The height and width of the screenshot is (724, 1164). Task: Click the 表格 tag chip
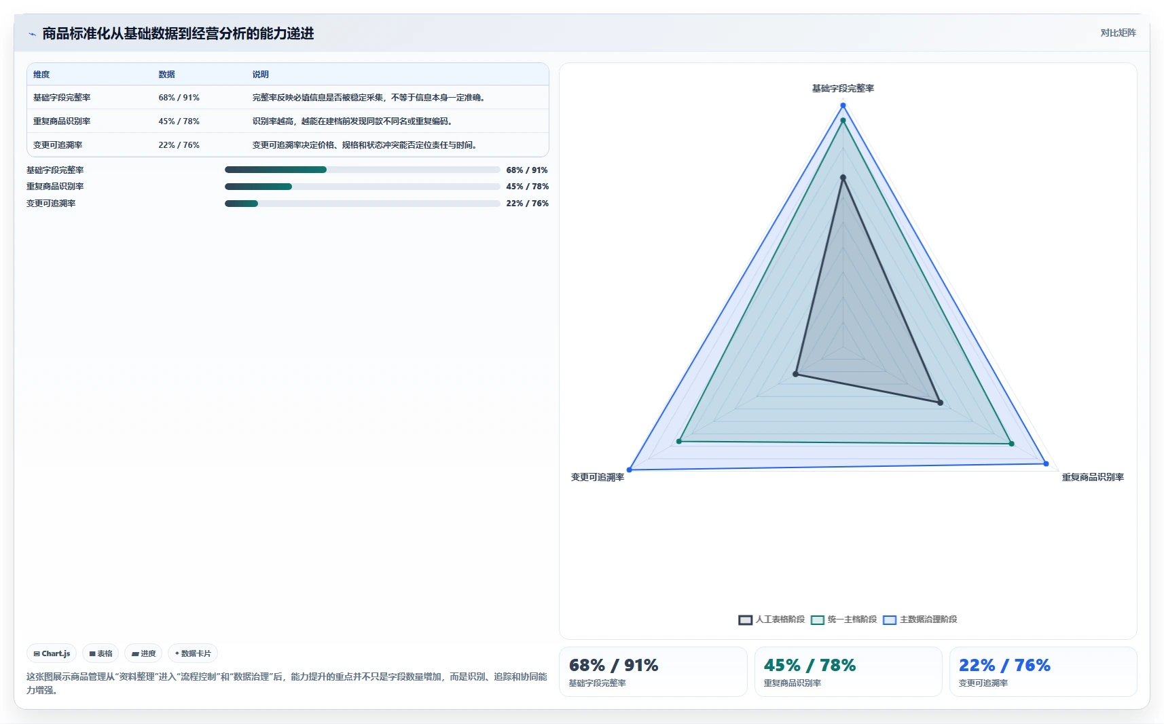point(101,653)
